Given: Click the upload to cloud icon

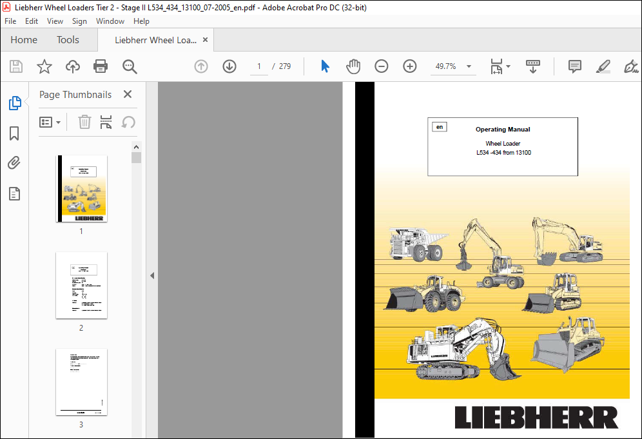Looking at the screenshot, I should click(x=72, y=66).
